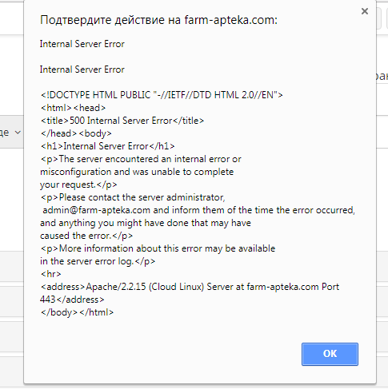Click the "500 Internal Server Error" title line
Screen dimensions: 388x389
click(122, 121)
